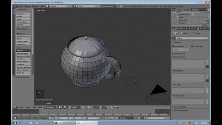Select the Texture properties tab icon
Image resolution: width=222 pixels, height=125 pixels.
[204, 29]
